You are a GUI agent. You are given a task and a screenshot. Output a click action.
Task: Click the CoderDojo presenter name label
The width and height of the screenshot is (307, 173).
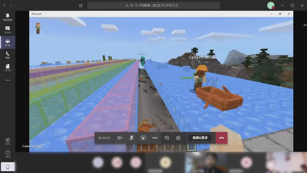click(x=32, y=146)
